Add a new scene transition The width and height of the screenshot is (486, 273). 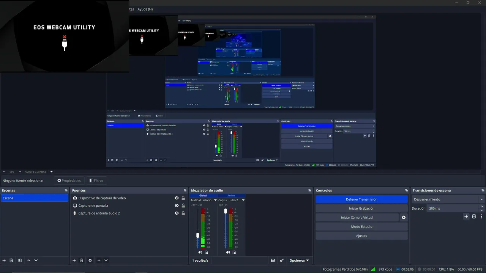point(466,217)
